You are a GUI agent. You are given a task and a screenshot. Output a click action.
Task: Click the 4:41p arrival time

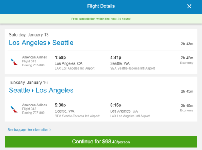coord(116,58)
